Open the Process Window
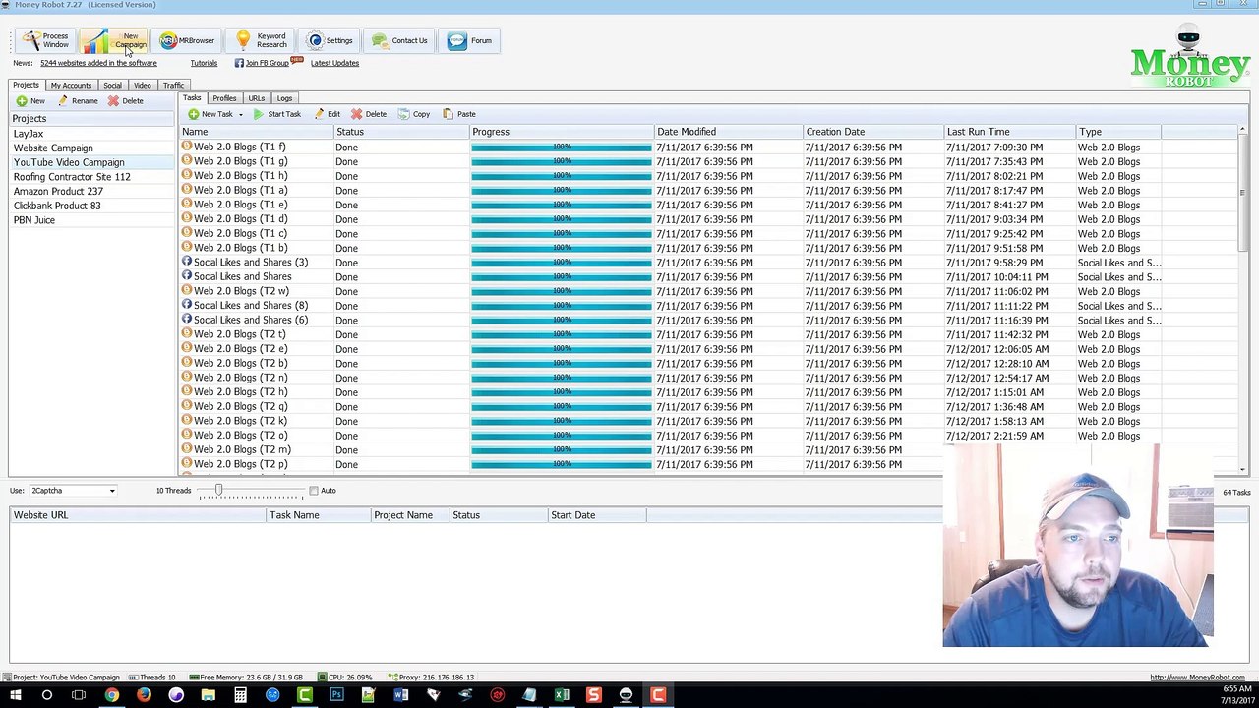 [46, 40]
